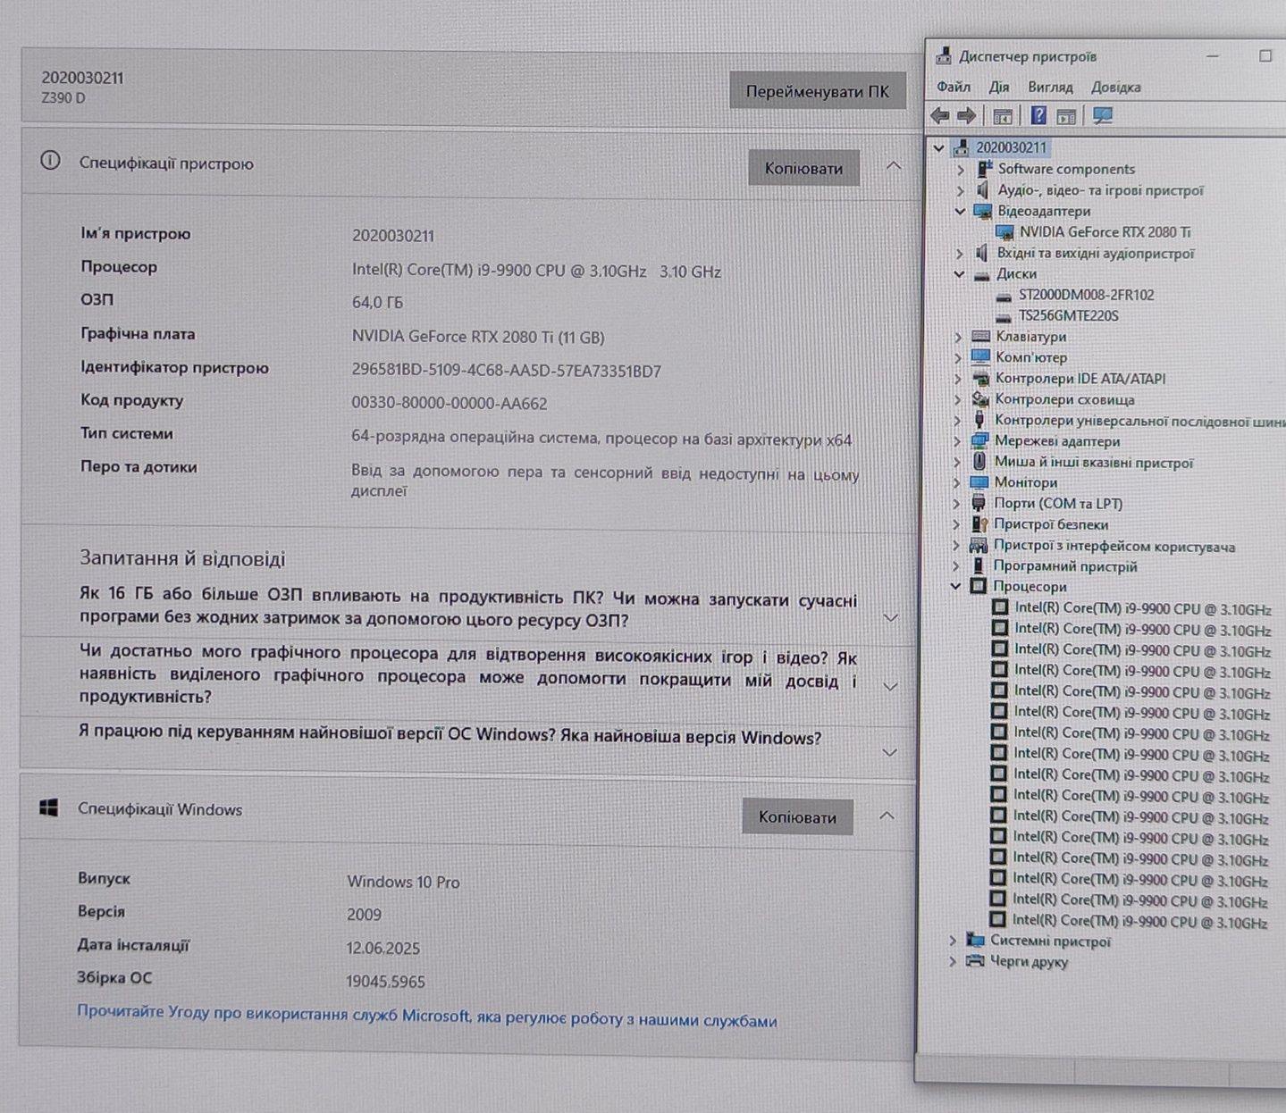The image size is (1286, 1113).
Task: Collapse the Процесори tree node
Action: click(955, 586)
